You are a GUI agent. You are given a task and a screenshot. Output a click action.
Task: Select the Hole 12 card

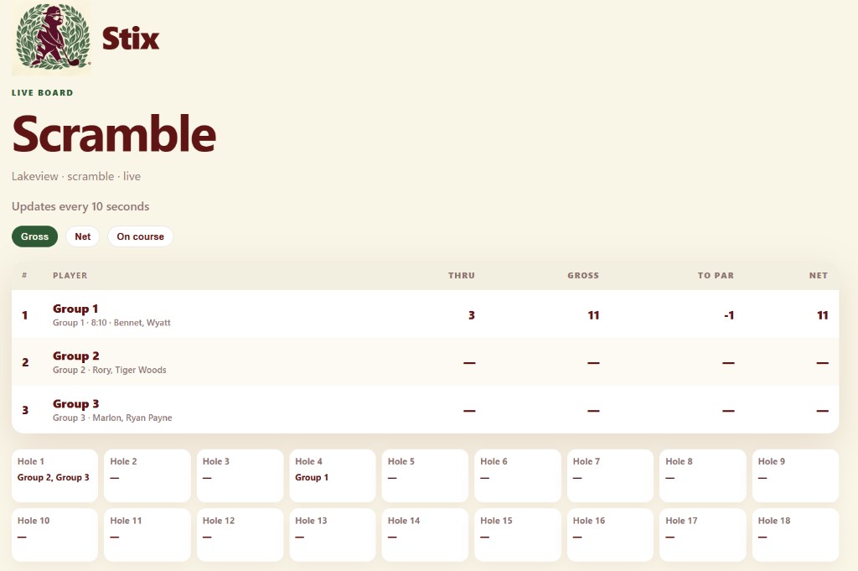240,535
